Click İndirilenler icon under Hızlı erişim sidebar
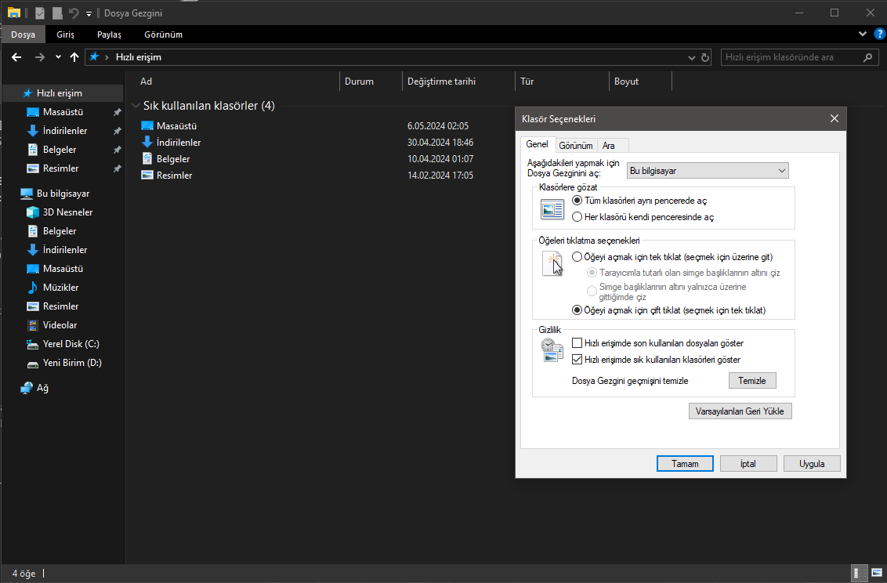Image resolution: width=887 pixels, height=583 pixels. [x=33, y=131]
